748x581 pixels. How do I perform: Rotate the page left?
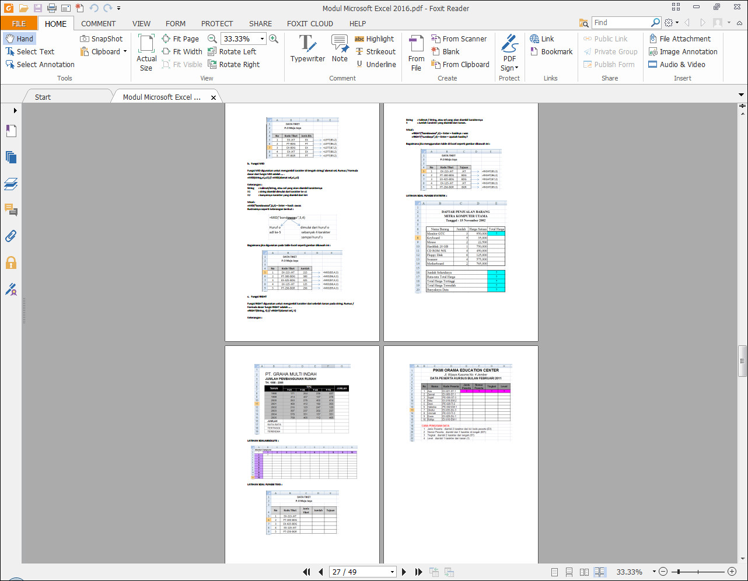232,51
